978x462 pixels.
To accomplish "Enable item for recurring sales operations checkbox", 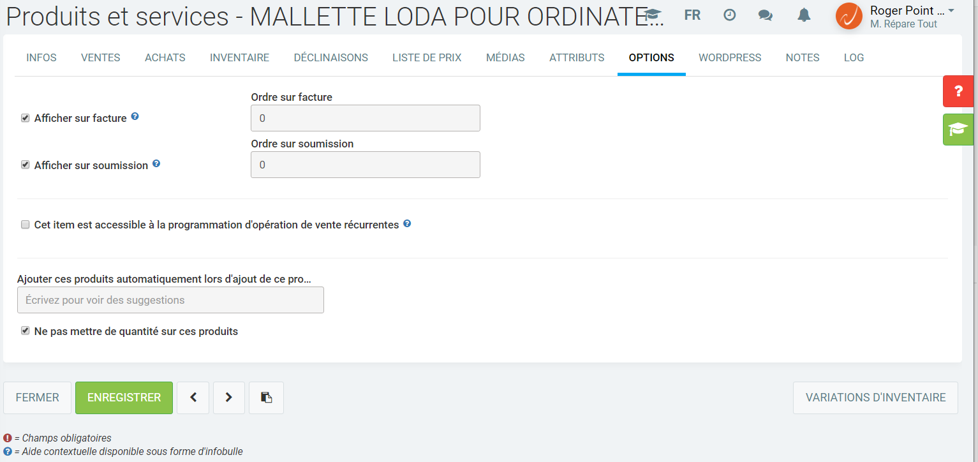I will [x=26, y=225].
